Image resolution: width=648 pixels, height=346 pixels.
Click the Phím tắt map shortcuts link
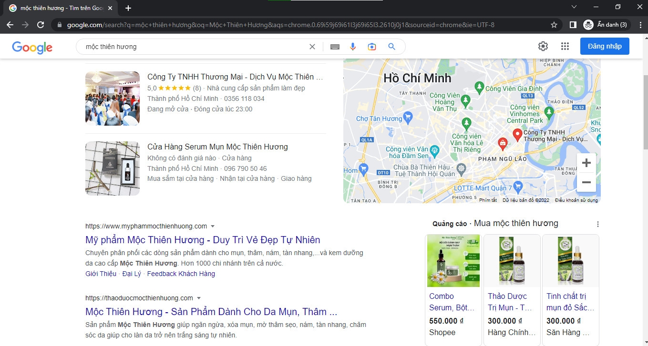(488, 200)
